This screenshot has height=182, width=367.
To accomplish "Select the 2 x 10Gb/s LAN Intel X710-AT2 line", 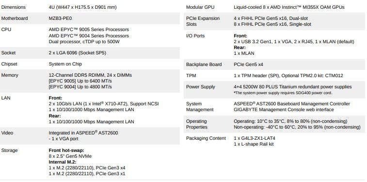I will click(104, 104).
